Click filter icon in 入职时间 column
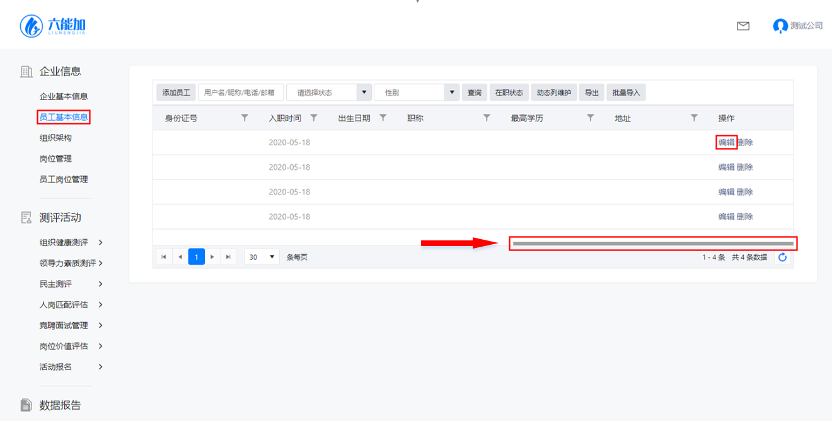The height and width of the screenshot is (421, 832). click(x=314, y=118)
